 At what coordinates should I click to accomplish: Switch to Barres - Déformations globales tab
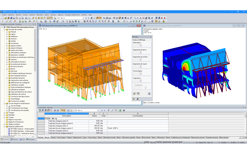(x=126, y=138)
